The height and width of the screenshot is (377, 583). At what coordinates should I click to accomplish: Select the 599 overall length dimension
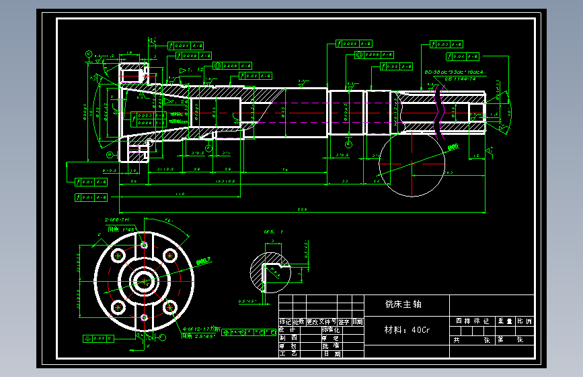click(x=302, y=210)
